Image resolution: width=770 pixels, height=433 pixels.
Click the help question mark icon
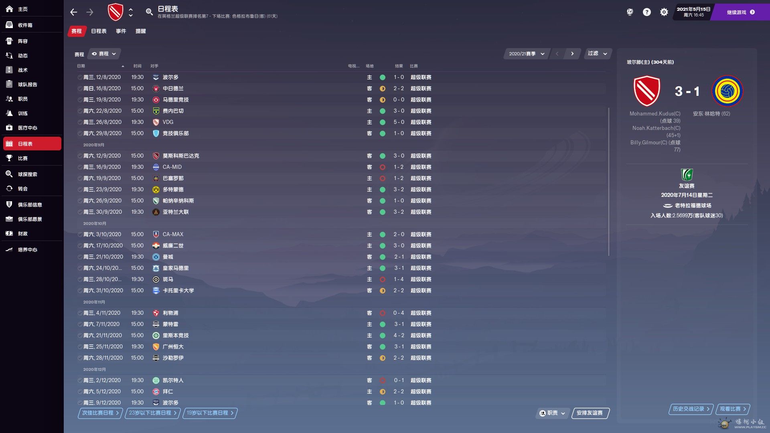pos(646,12)
